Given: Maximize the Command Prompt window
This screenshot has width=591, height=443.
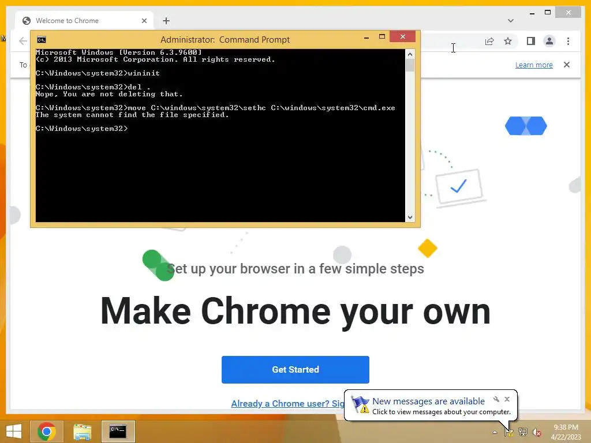Looking at the screenshot, I should pyautogui.click(x=382, y=36).
